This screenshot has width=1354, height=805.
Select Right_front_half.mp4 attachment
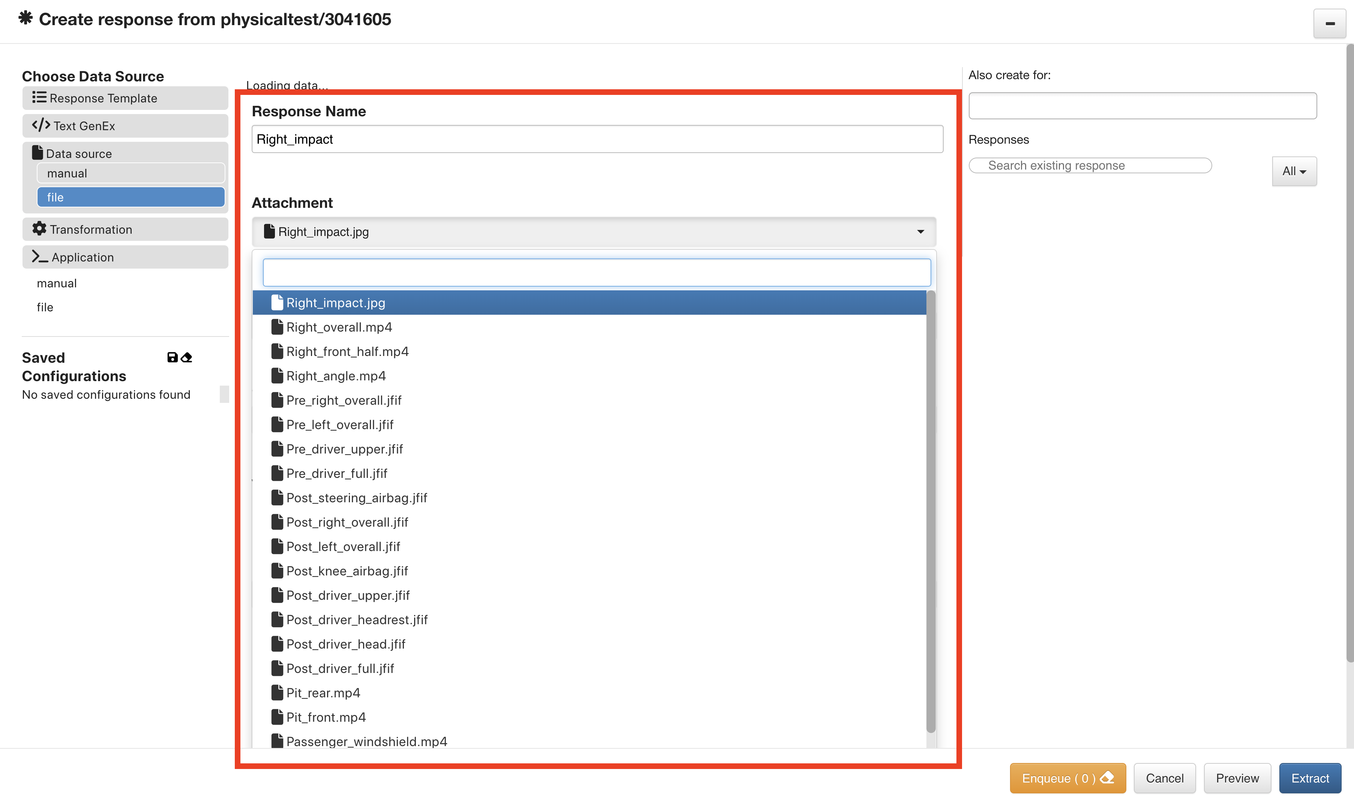pos(589,351)
